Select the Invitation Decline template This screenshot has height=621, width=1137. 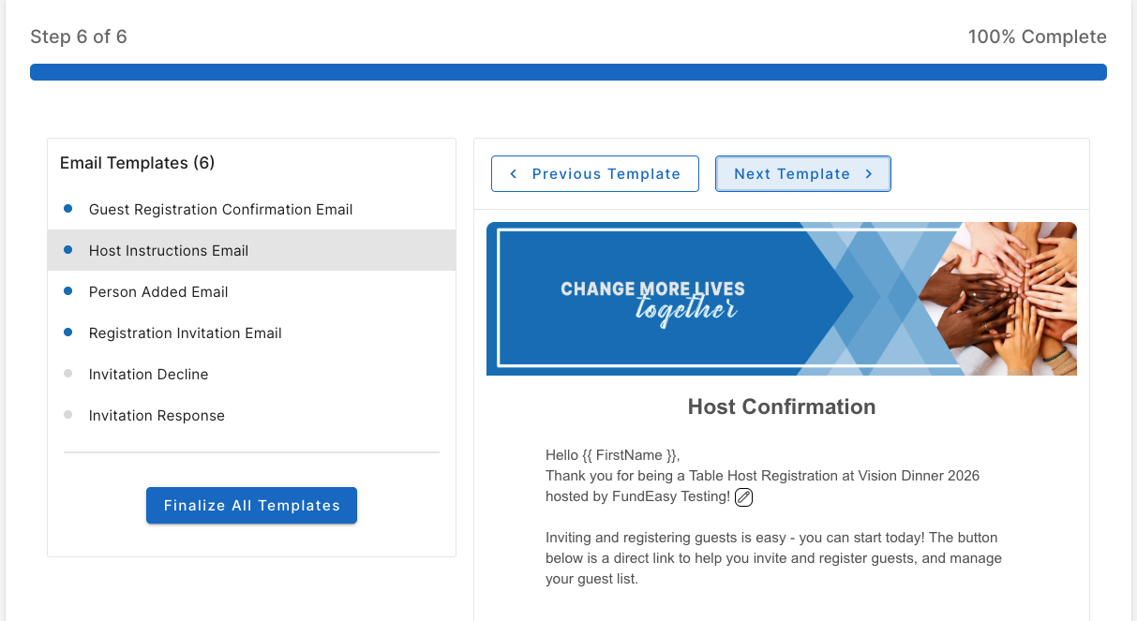click(251, 374)
